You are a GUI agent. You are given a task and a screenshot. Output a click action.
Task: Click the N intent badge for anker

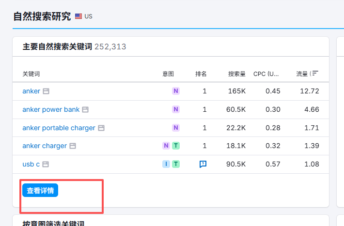coord(176,91)
